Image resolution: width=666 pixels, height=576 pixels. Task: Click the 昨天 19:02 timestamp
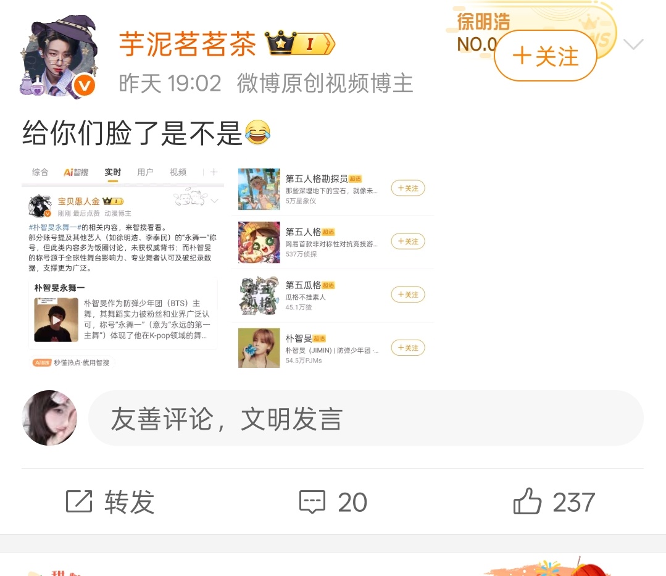(170, 83)
